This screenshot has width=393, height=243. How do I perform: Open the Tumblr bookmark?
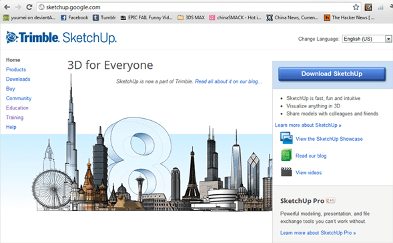coord(104,17)
